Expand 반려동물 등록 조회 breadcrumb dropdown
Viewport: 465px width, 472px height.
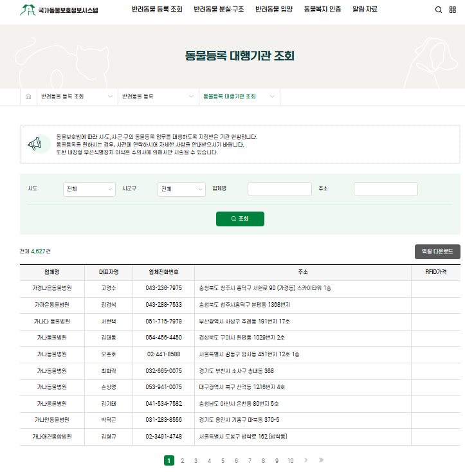pyautogui.click(x=77, y=96)
